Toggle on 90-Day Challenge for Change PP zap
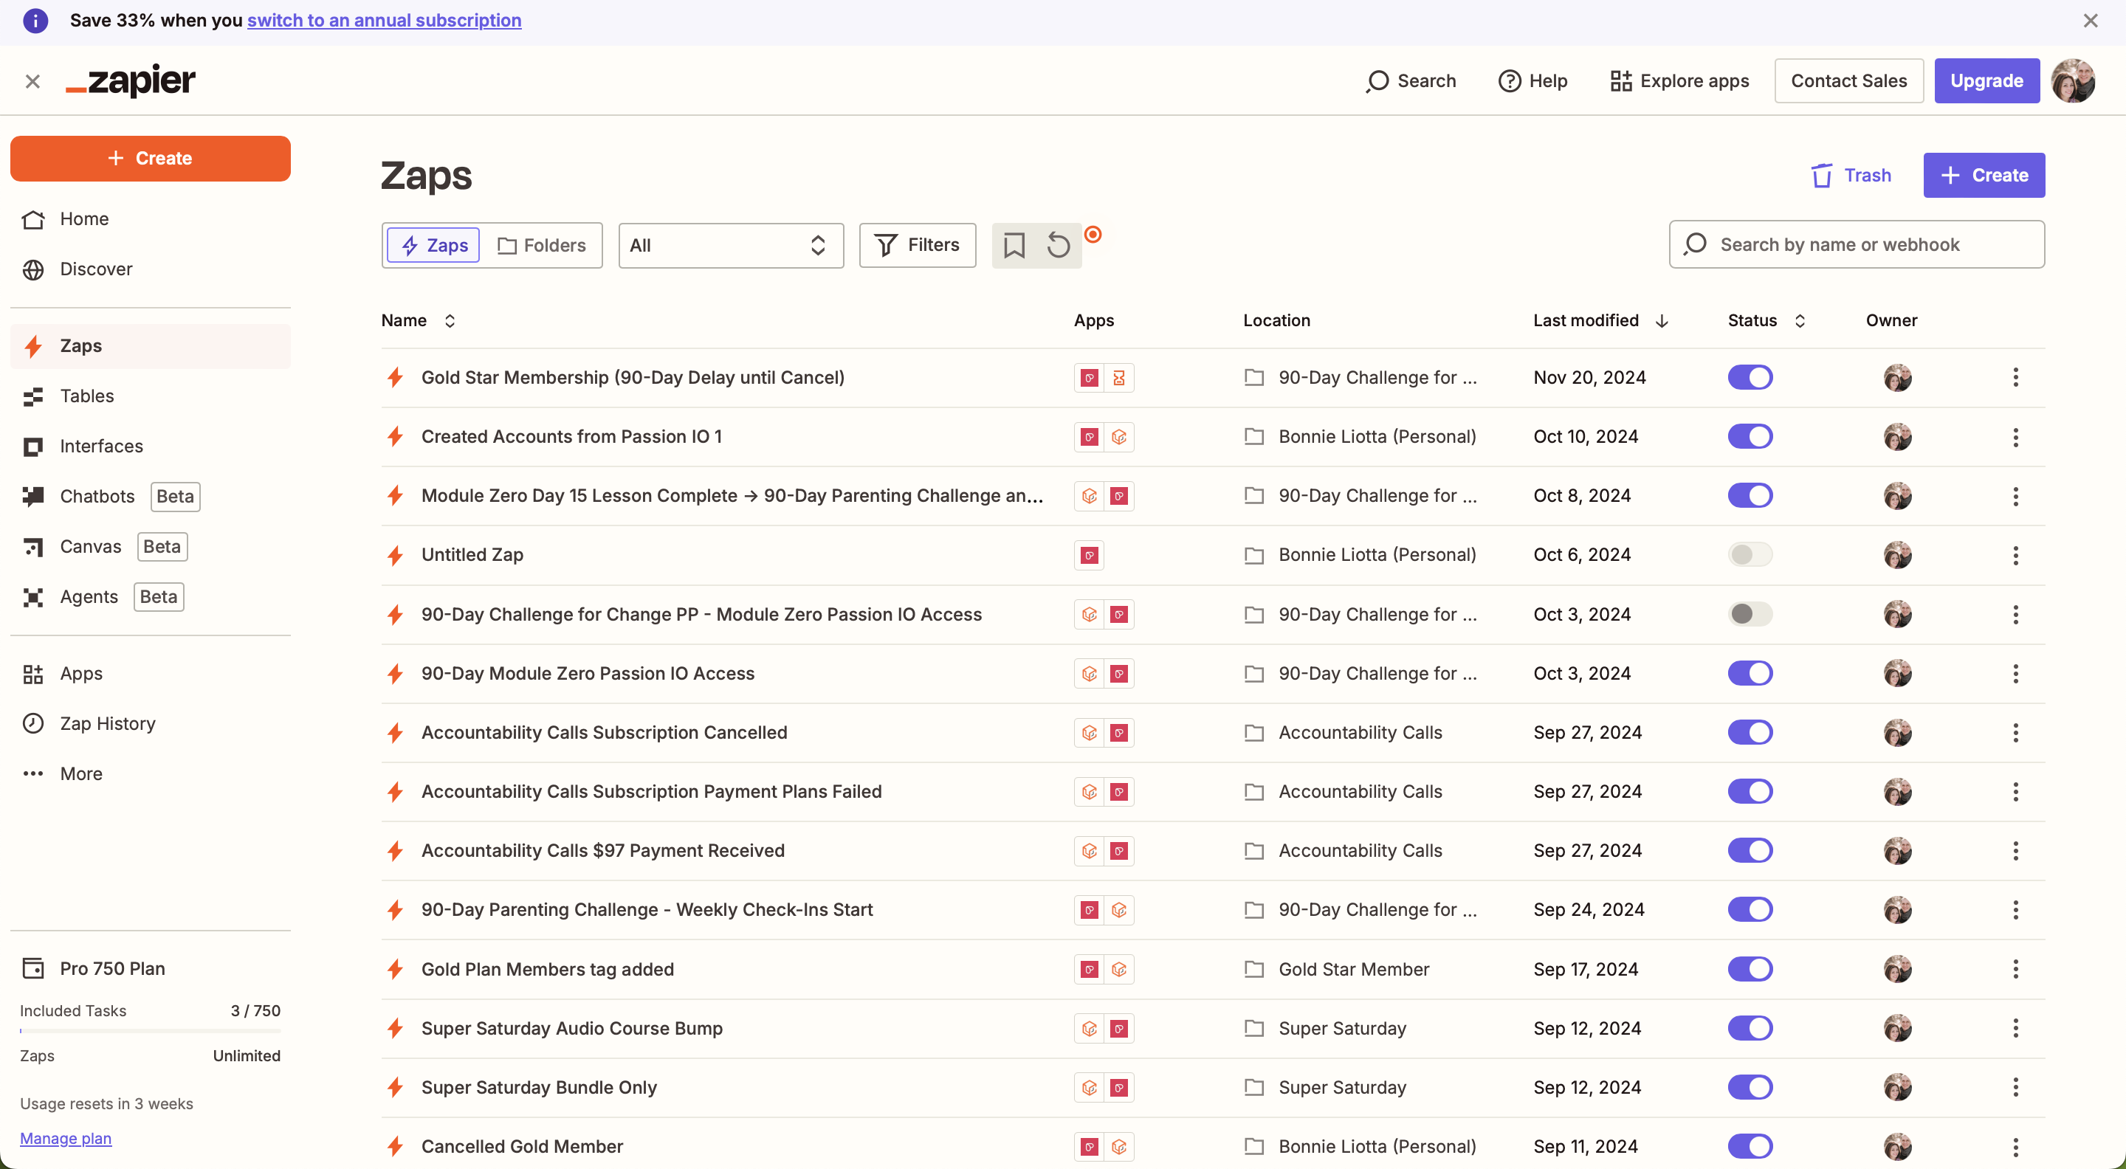The height and width of the screenshot is (1169, 2126). tap(1749, 614)
